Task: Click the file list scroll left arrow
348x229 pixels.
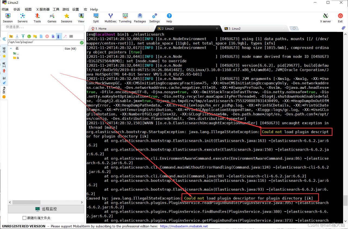Action: pos(10,202)
